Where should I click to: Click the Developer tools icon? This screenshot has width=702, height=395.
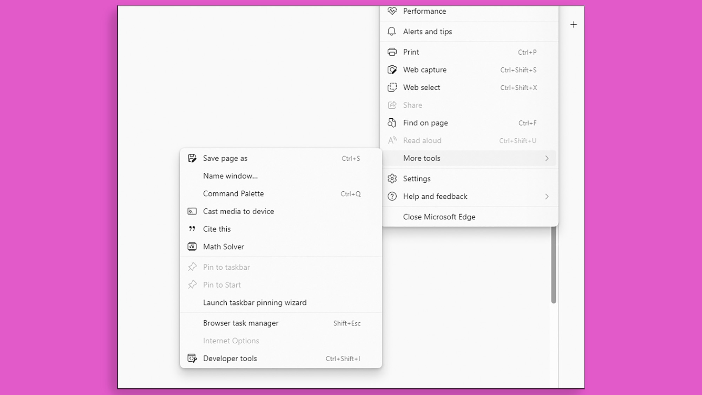192,358
